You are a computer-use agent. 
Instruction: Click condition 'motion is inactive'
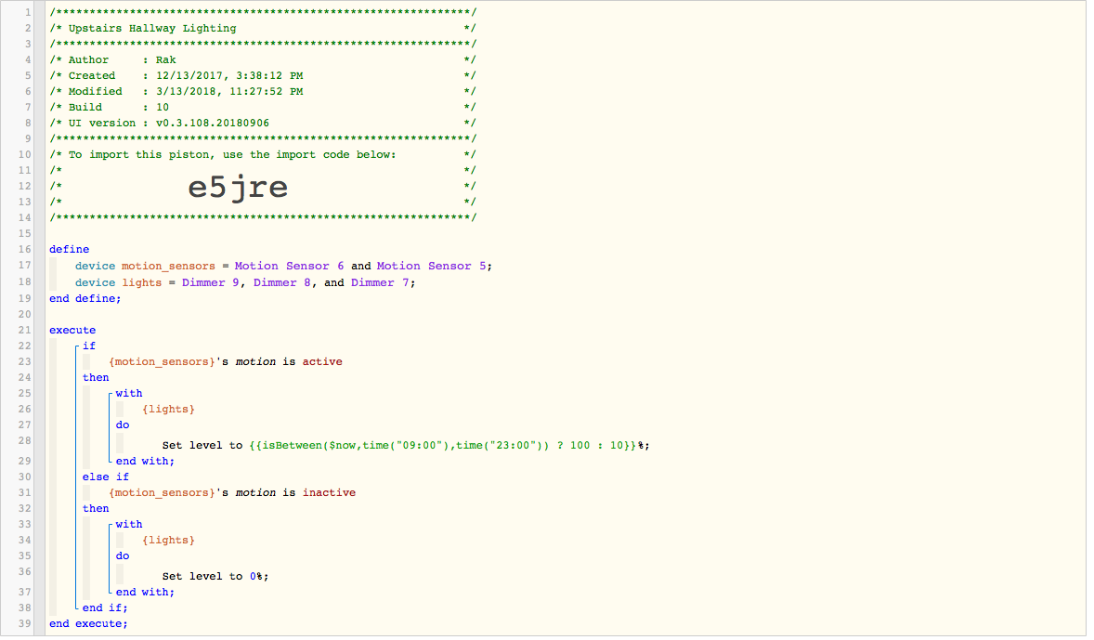pyautogui.click(x=232, y=493)
